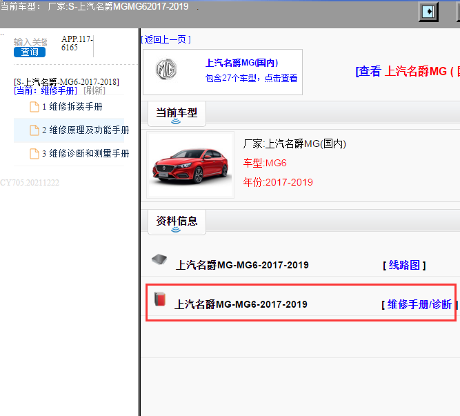Click 上汽名爵MG-MG6-2017-2019 text in 维修手册 row
Viewport: 460px width, 416px height.
coord(241,304)
